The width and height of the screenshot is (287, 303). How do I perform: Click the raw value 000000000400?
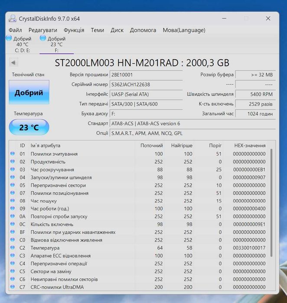(249, 209)
